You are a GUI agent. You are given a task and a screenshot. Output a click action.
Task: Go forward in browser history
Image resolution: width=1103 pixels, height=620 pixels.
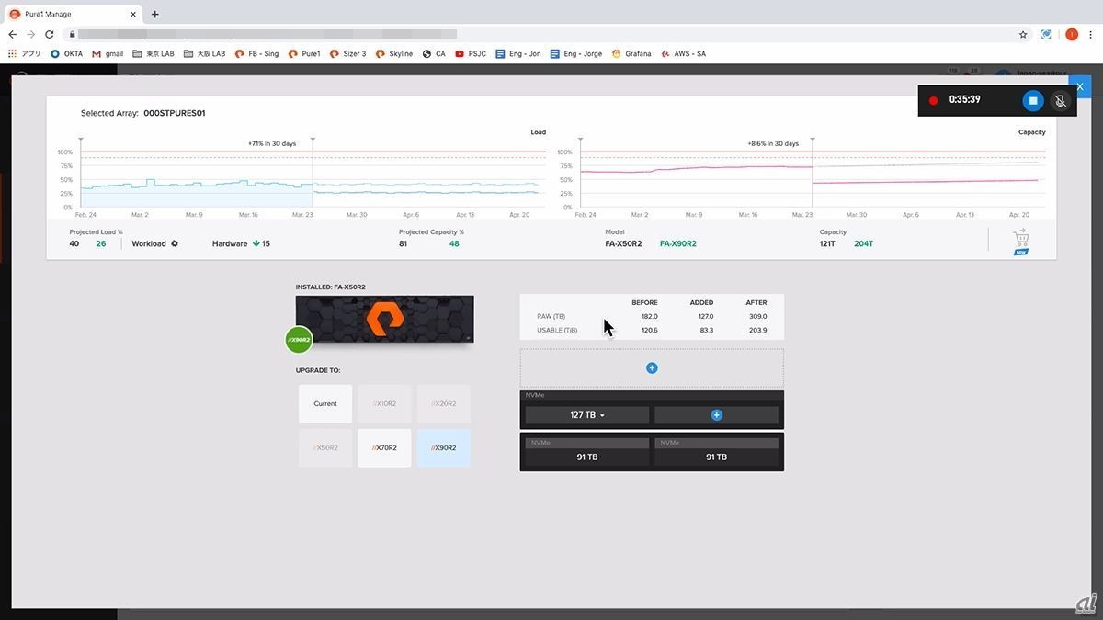(30, 35)
